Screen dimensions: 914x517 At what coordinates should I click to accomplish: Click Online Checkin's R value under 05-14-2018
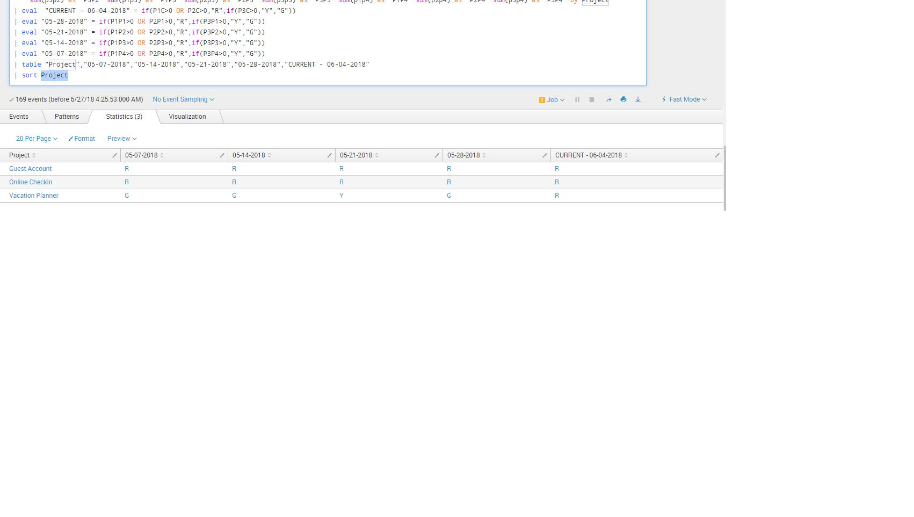pos(234,182)
